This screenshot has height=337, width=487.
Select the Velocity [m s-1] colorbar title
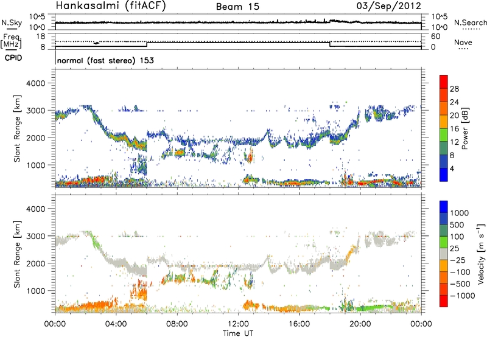click(481, 254)
